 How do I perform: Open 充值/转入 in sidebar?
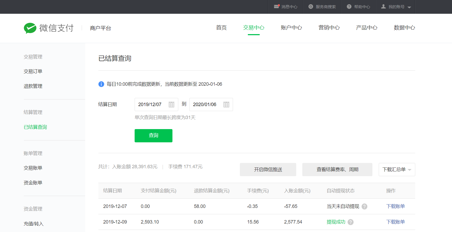(x=34, y=224)
